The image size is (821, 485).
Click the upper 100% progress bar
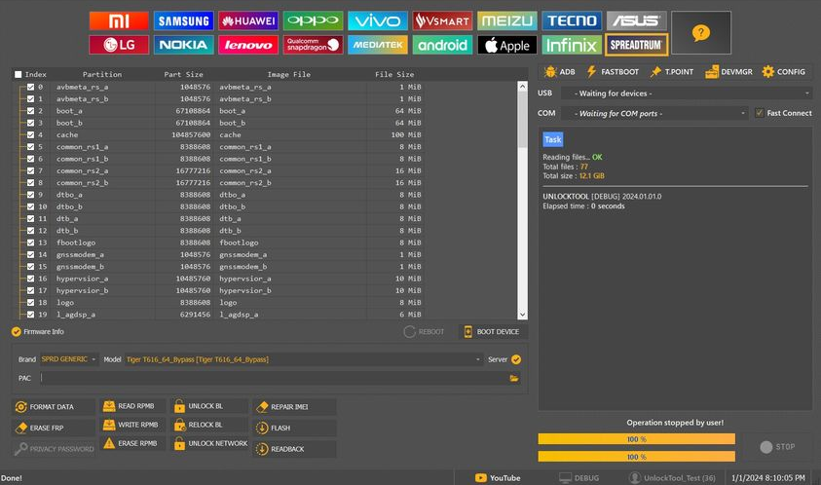pos(636,439)
